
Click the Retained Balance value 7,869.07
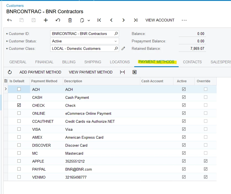197,48
